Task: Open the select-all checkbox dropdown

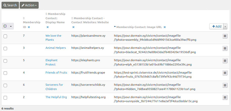Action: (x=11, y=26)
